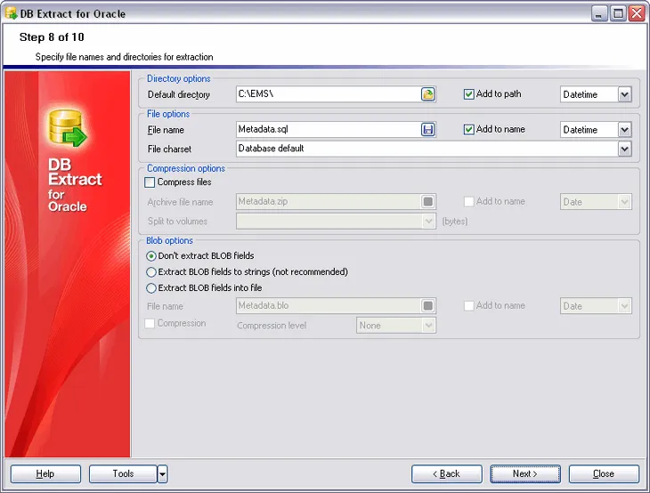This screenshot has height=493, width=650.
Task: Click the 'Blob options' group label
Action: click(x=169, y=240)
